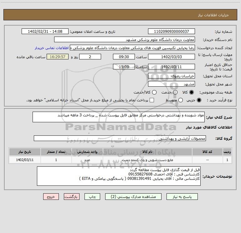Click the واحد شمارش column header
241x233 pixels.
87,152
